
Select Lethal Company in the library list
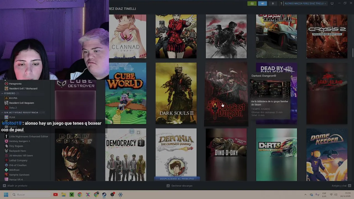coord(18,160)
